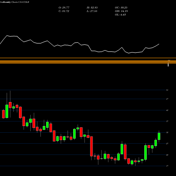
Task: Click the price axis label '37'
Action: [167, 121]
